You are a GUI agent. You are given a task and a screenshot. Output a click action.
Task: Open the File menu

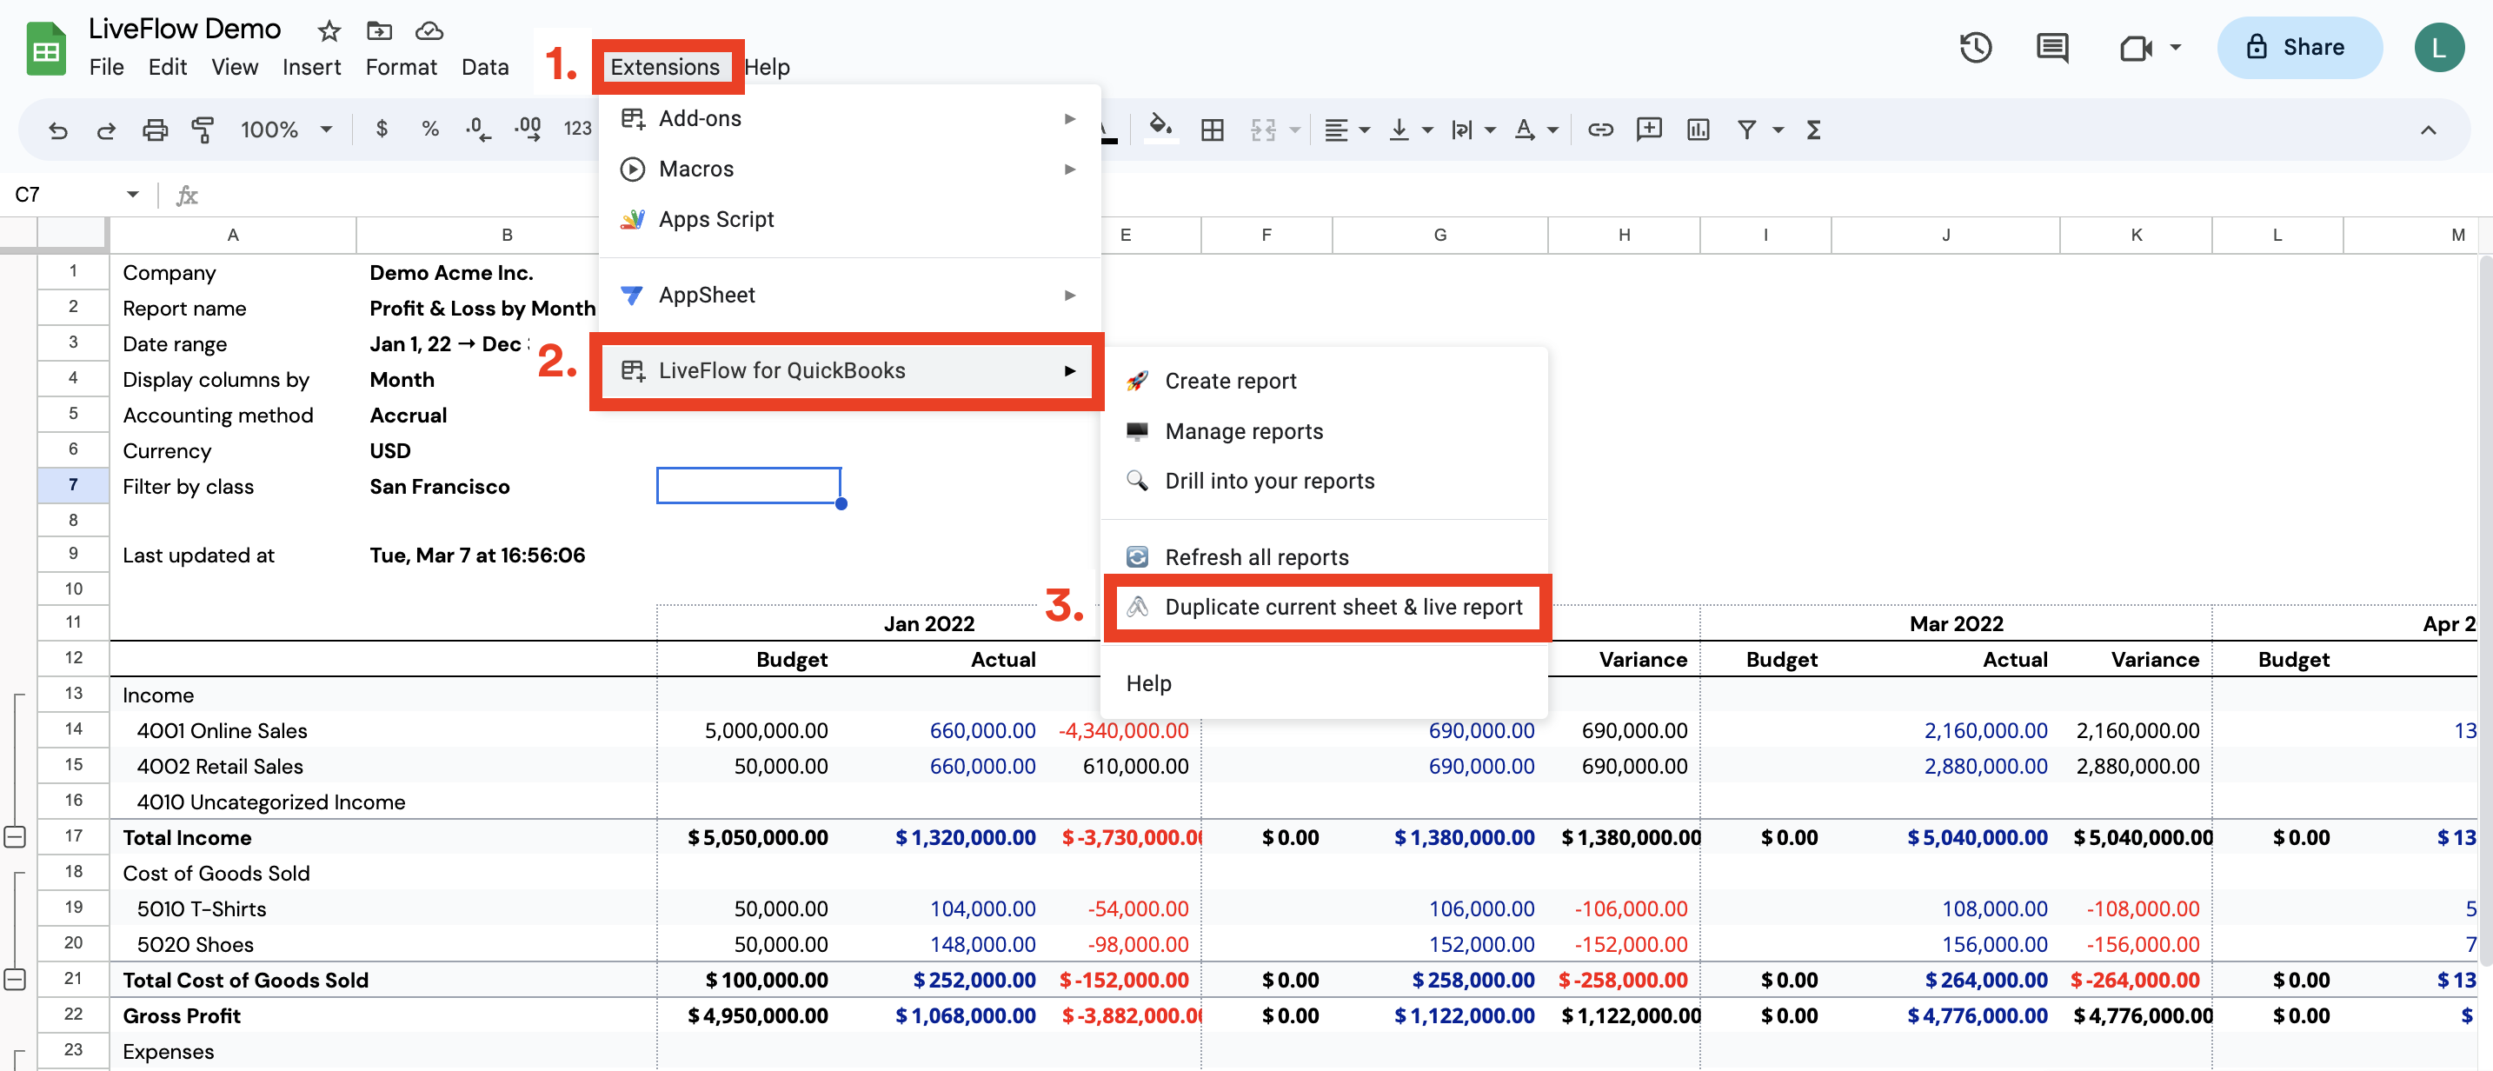pos(106,67)
